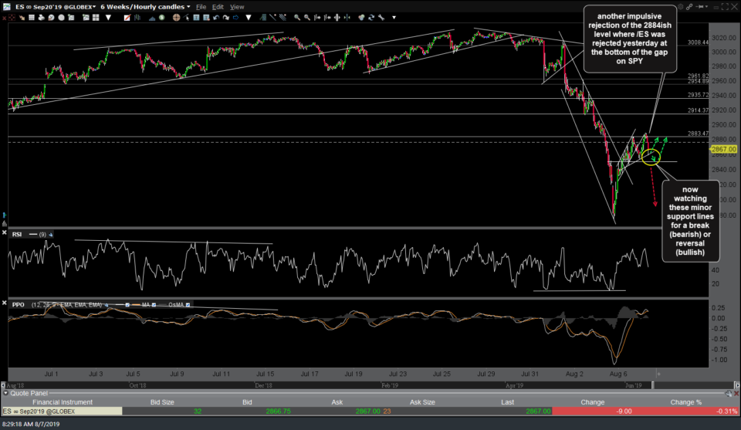Click the four-pane grid layout icon
This screenshot has width=741, height=430.
(96, 18)
